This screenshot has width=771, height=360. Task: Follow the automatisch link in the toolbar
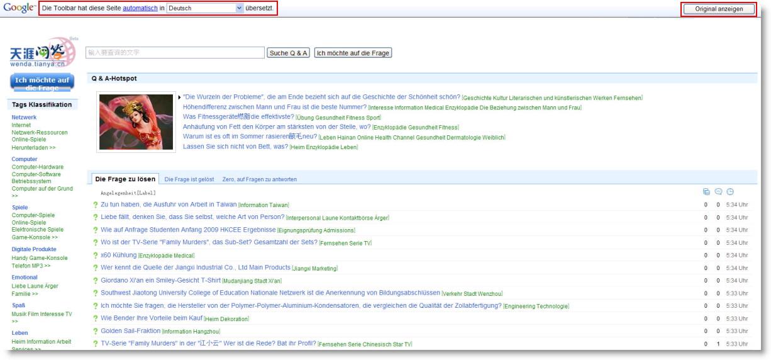(140, 8)
